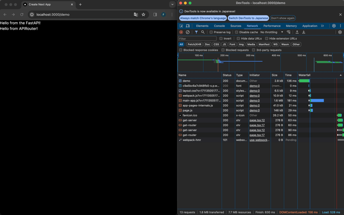Toggle the device toolbar icon
Screen dimensions: 344x215
pyautogui.click(x=188, y=26)
